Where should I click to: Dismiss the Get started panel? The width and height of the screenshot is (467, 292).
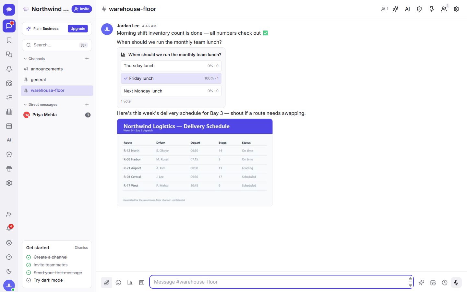coord(81,248)
